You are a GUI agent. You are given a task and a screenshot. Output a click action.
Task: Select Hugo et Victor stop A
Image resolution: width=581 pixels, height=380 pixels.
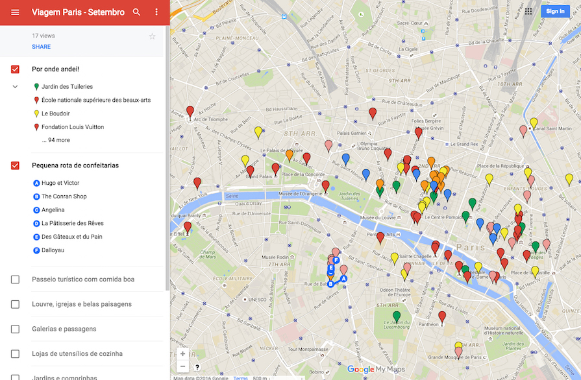[60, 183]
